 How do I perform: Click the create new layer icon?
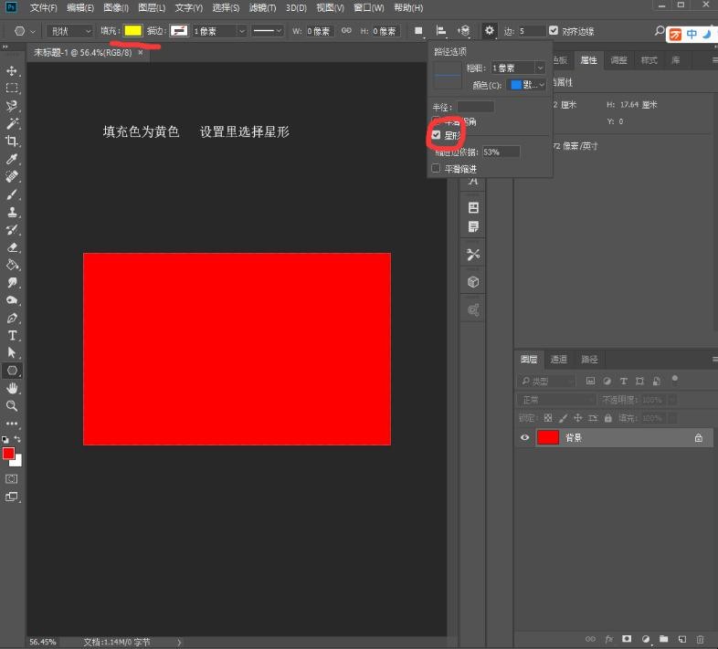tap(681, 639)
